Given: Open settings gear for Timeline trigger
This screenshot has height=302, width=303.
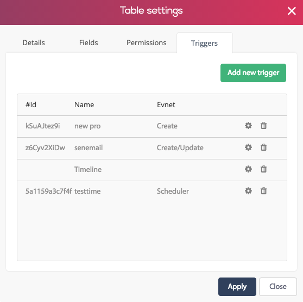Looking at the screenshot, I should click(248, 169).
